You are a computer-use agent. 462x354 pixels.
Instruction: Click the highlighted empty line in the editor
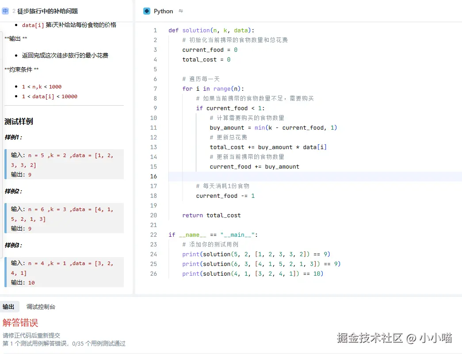[265, 177]
